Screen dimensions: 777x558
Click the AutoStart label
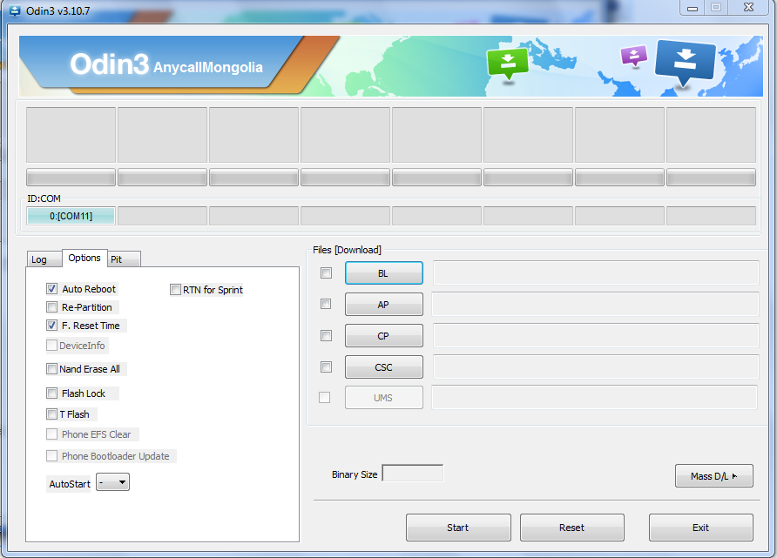pyautogui.click(x=70, y=484)
